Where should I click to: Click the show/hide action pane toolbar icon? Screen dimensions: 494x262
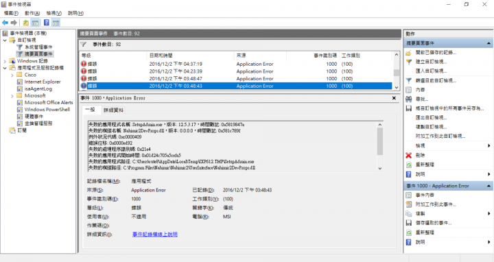click(x=56, y=23)
